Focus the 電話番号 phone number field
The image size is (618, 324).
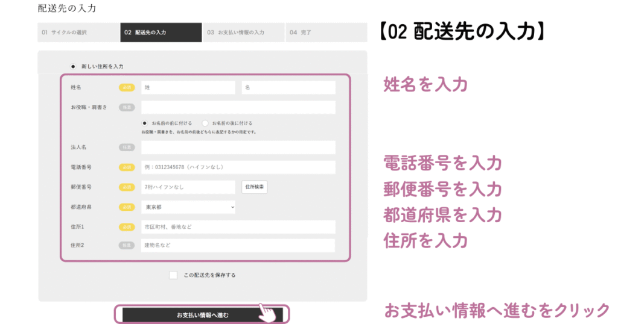point(238,167)
